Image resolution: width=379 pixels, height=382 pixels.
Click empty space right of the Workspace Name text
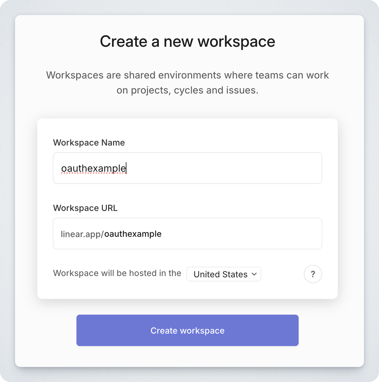(229, 168)
